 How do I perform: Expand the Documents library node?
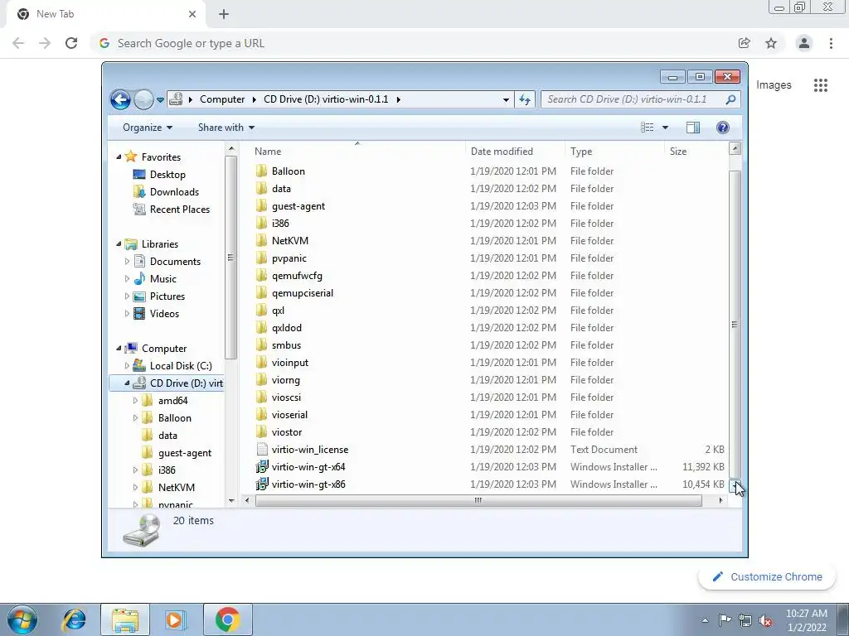coord(127,262)
